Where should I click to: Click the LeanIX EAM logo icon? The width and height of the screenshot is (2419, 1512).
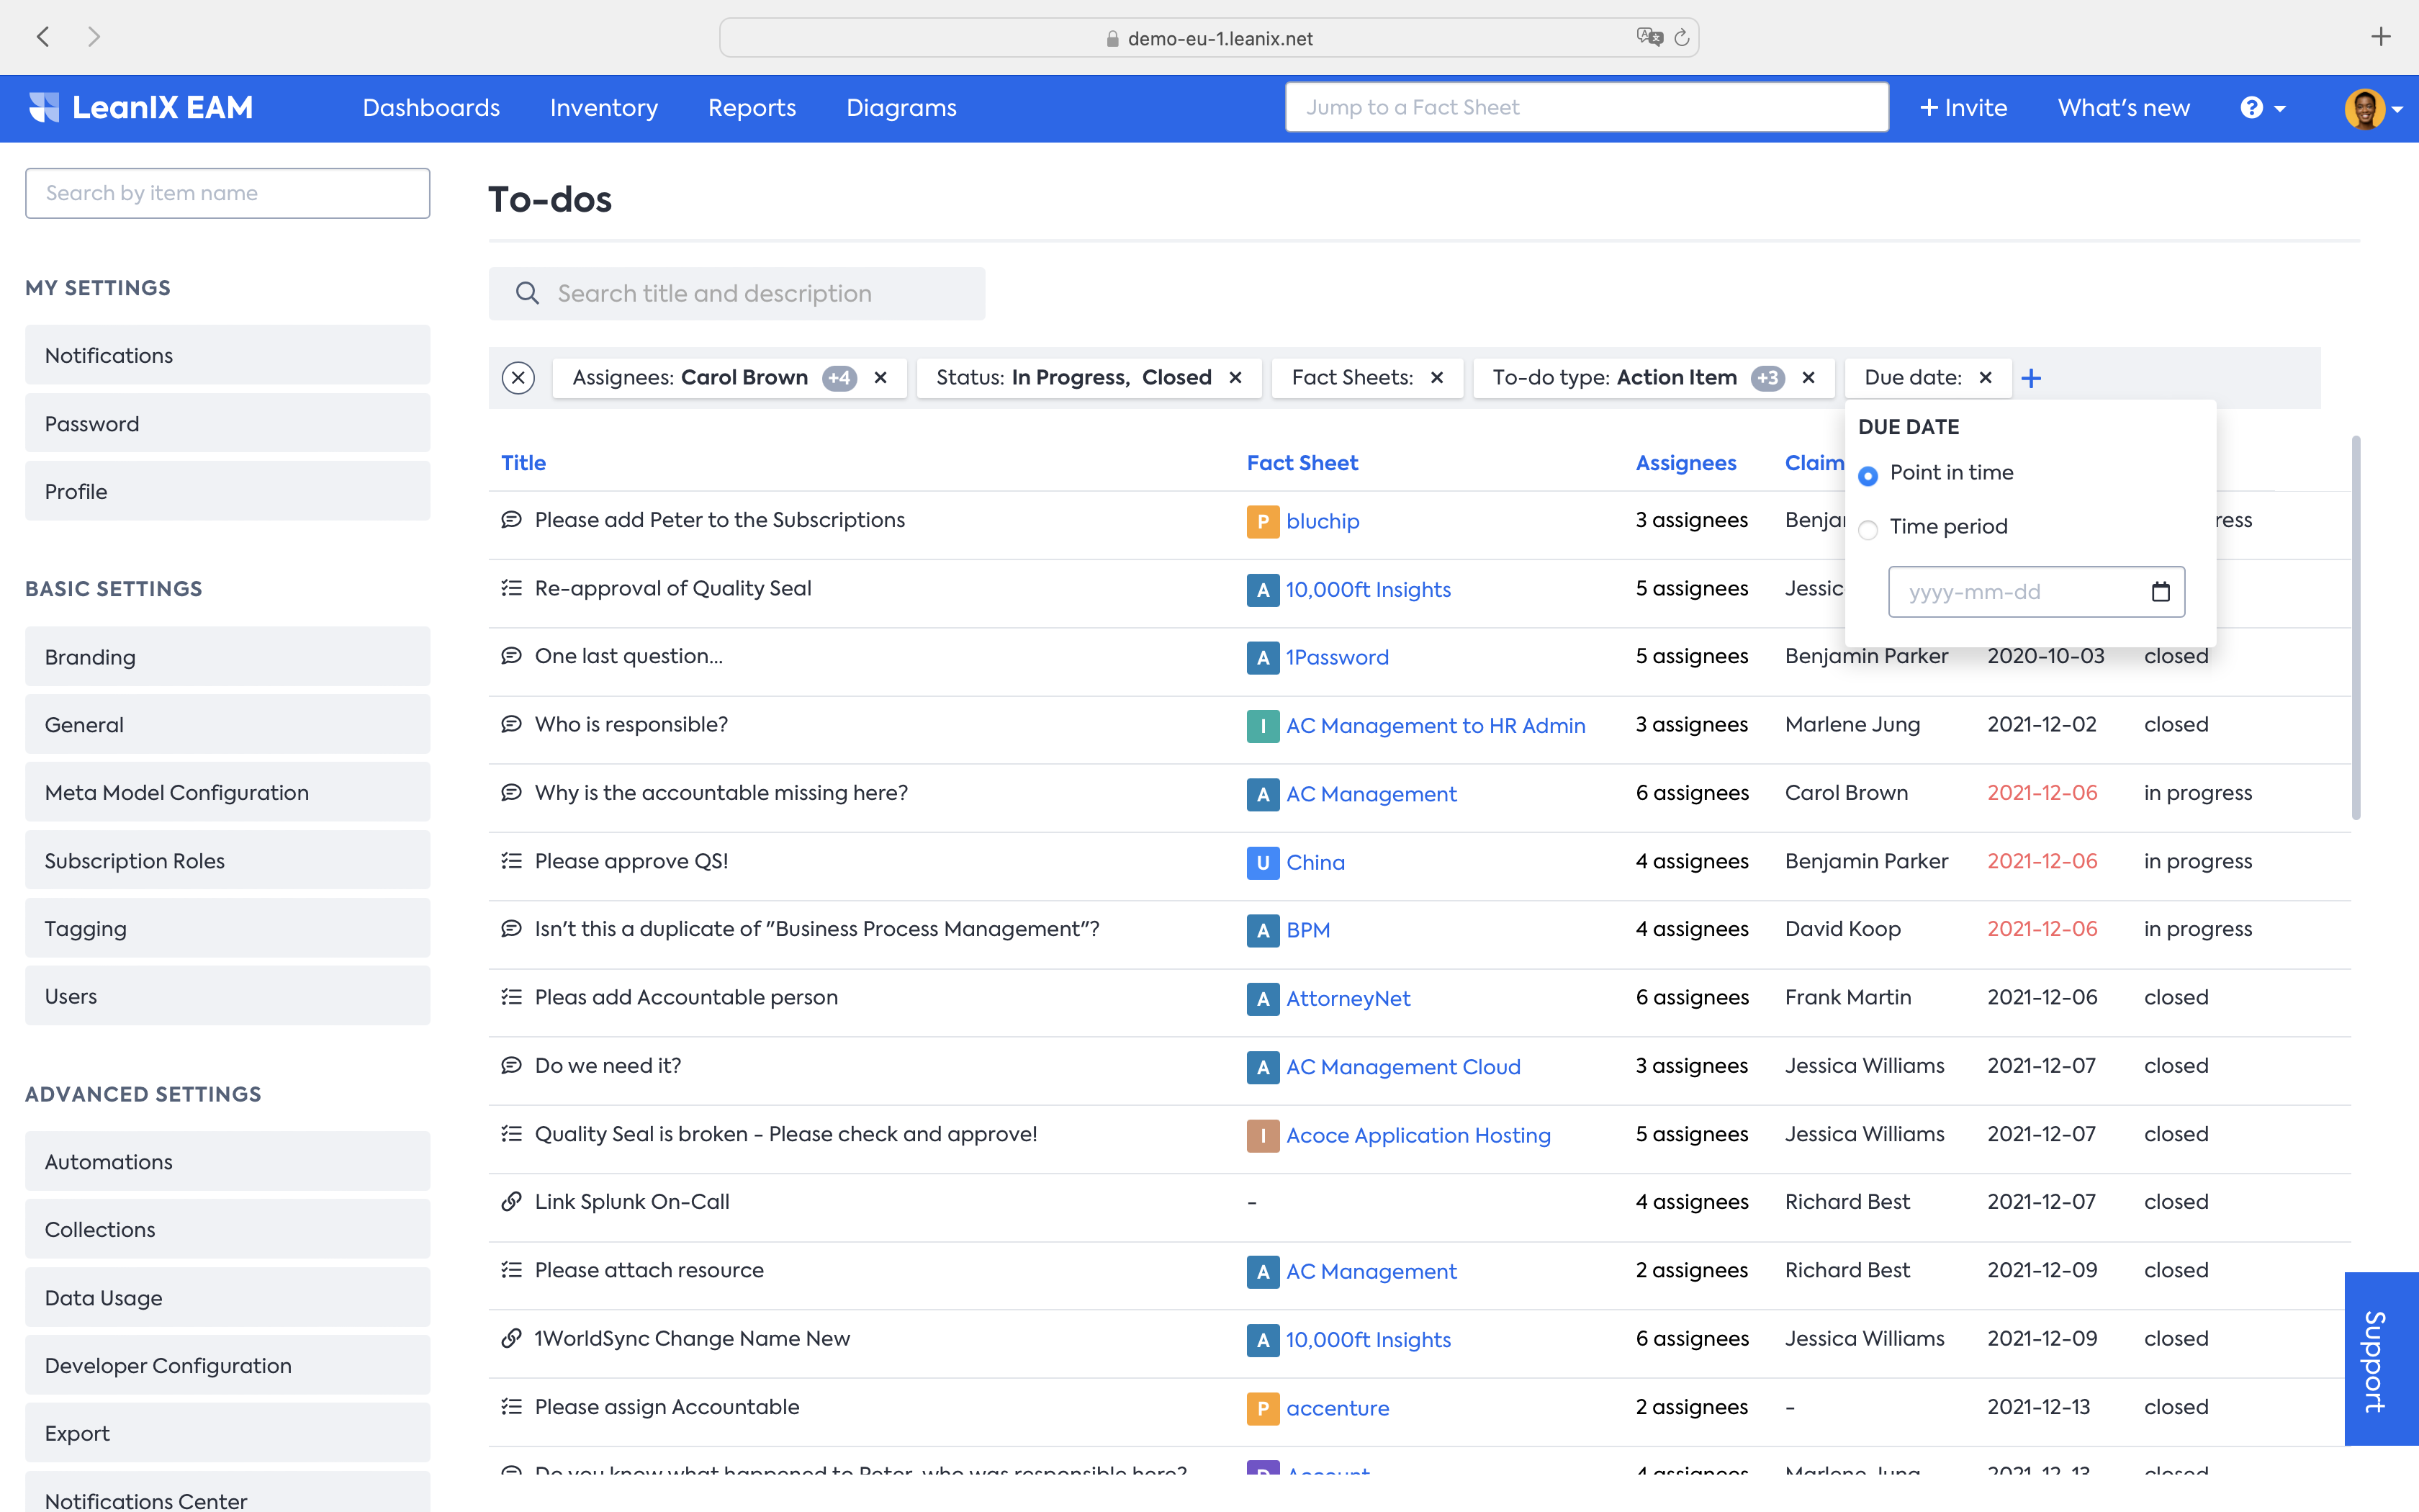pos(44,107)
